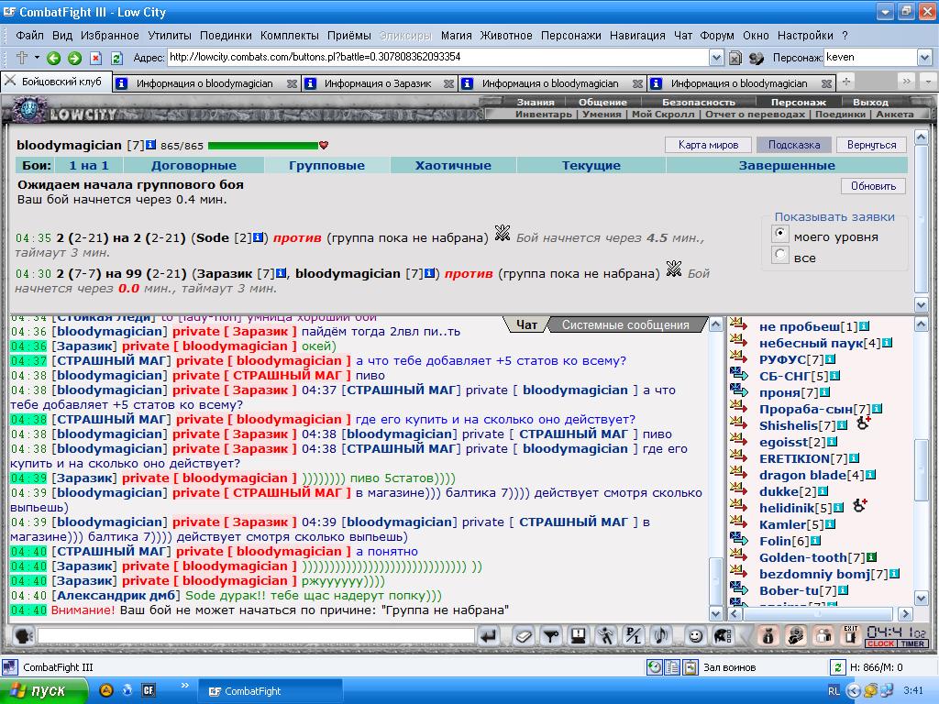Open the Поединки menu

coord(226,36)
